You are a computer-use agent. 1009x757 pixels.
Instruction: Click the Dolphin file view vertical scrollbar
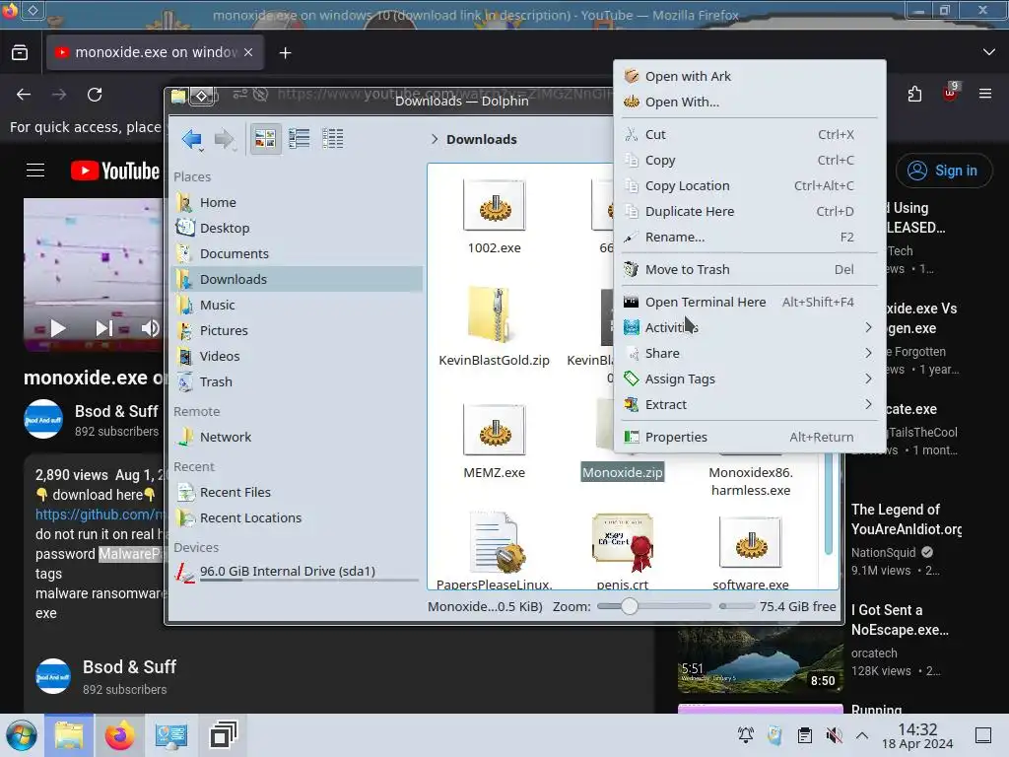point(829,502)
